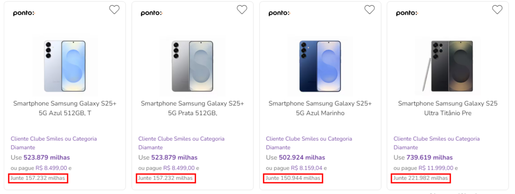
Task: Click Ponto logo on Azul Marinho card
Action: [279, 14]
